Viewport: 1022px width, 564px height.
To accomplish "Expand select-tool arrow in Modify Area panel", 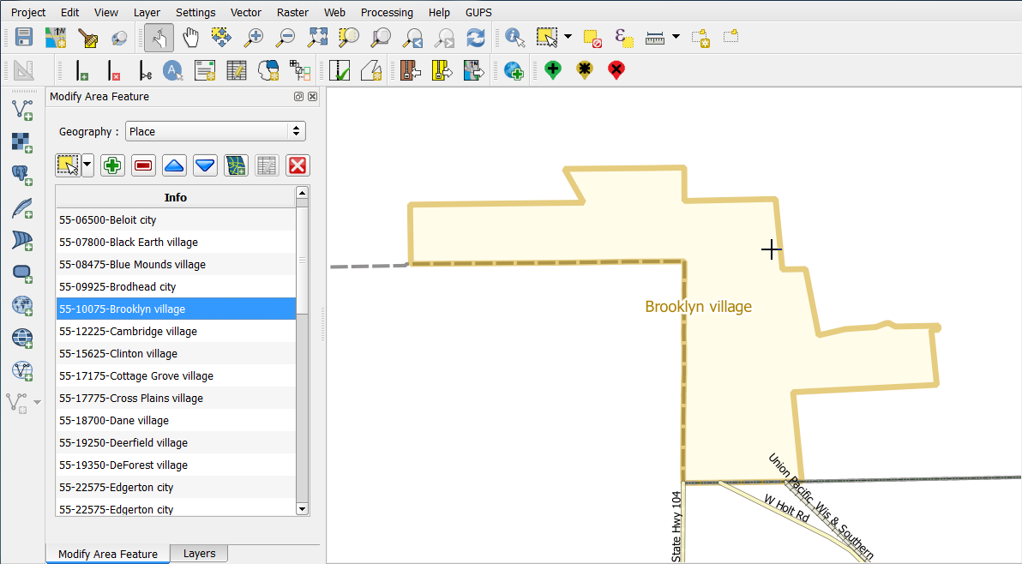I will pos(87,165).
